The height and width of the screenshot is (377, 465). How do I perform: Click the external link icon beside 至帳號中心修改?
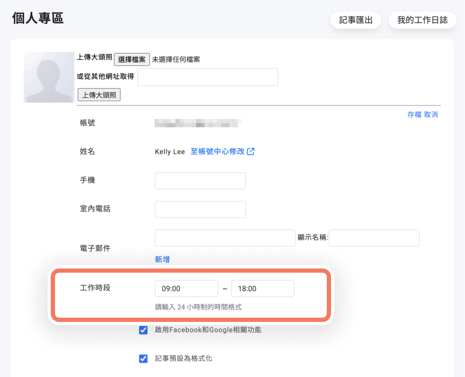(251, 151)
